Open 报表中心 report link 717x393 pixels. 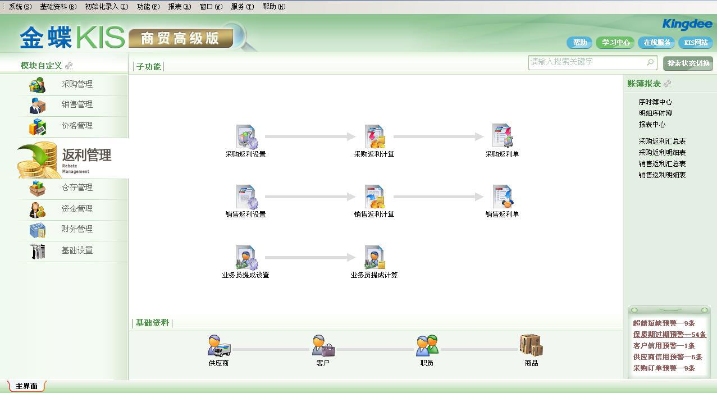[652, 125]
